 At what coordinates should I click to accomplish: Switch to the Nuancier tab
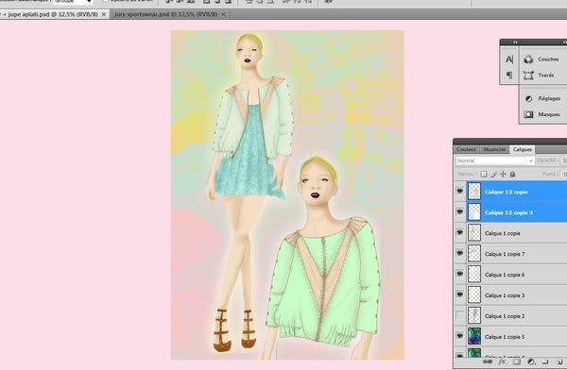494,149
